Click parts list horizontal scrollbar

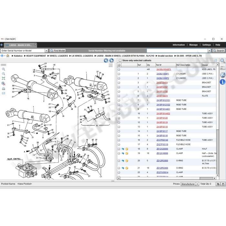206,178
